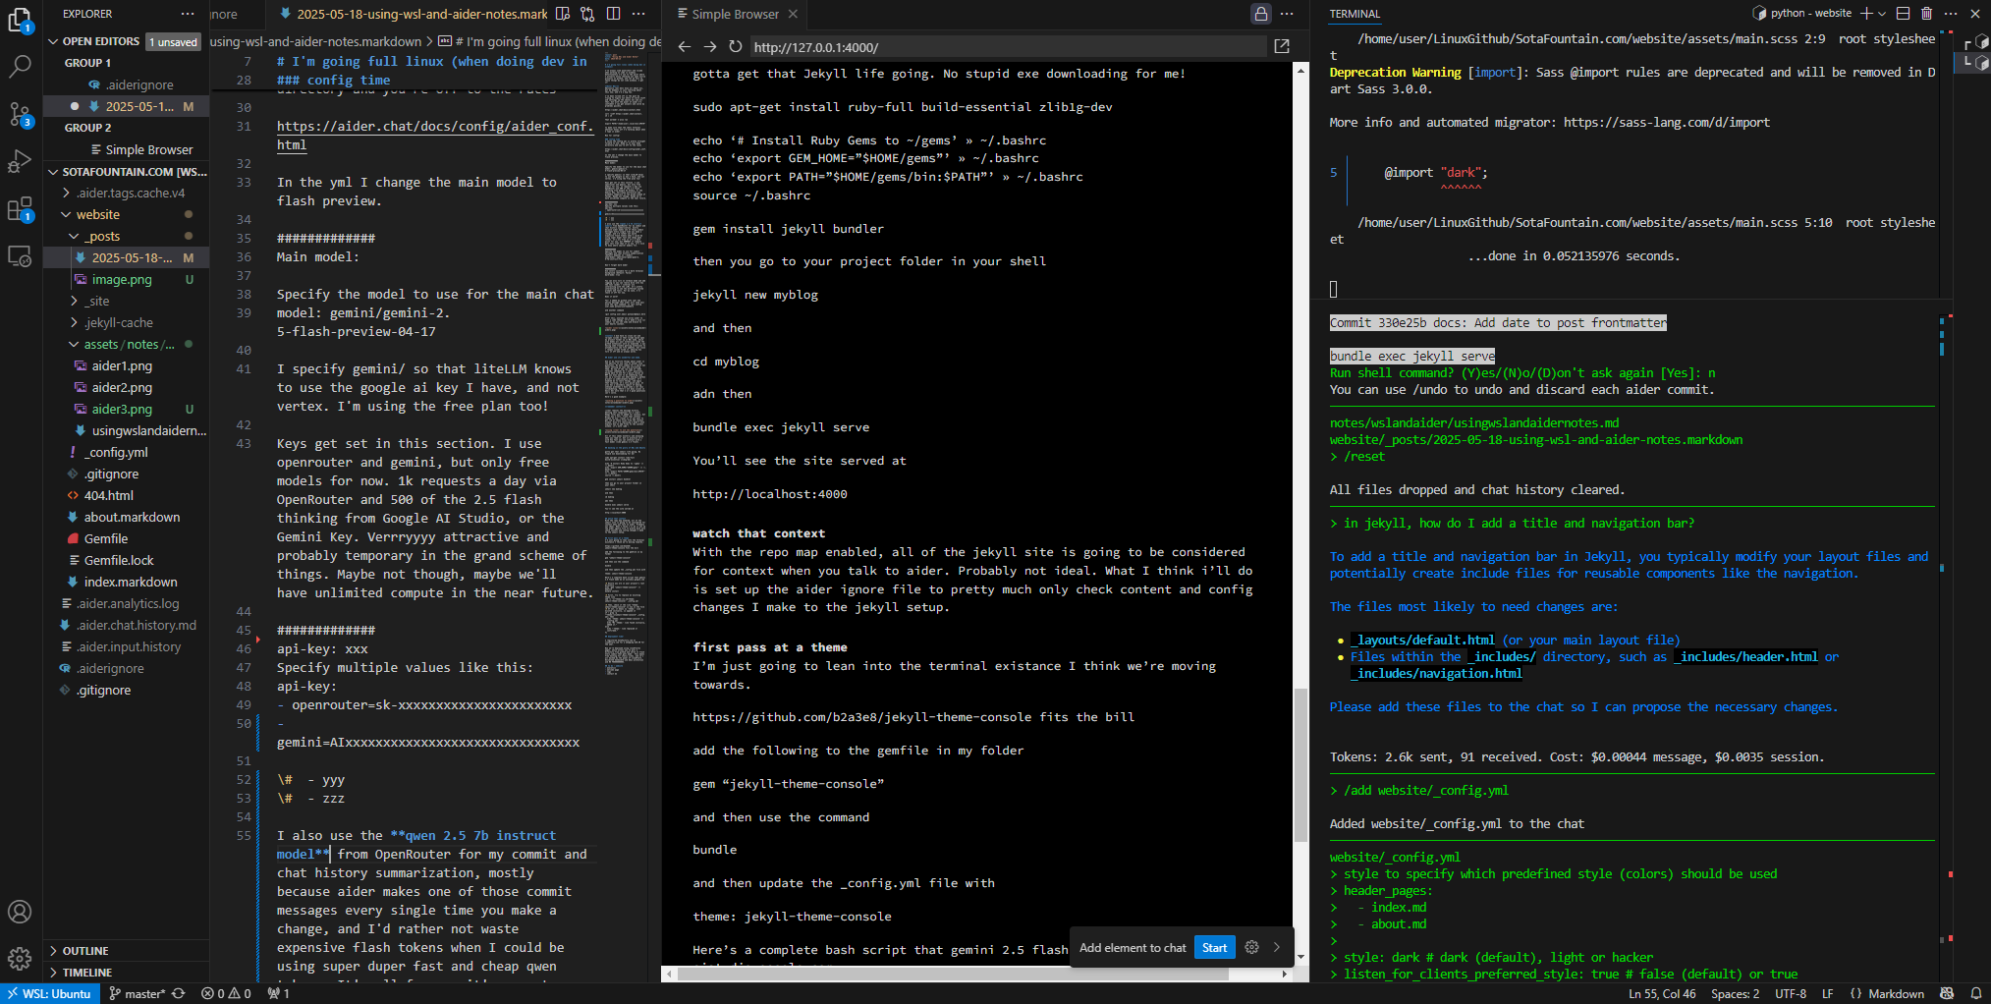Click the Markdown language mode in status bar
Viewport: 1991px width, 1004px height.
coord(1895,993)
